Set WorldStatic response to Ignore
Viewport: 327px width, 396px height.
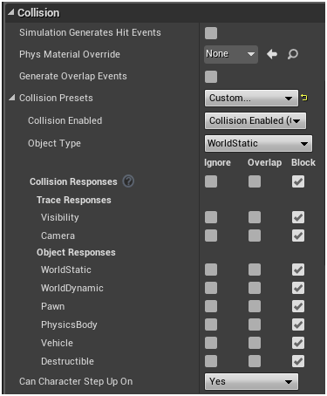click(x=211, y=270)
